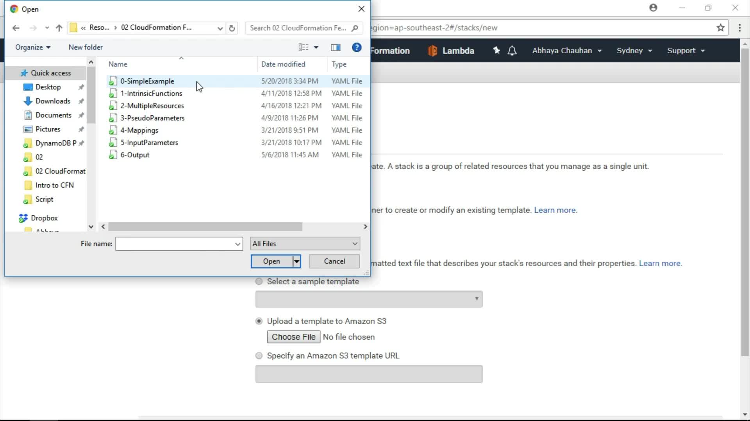Expand the All Files type dropdown
750x421 pixels.
tap(305, 244)
